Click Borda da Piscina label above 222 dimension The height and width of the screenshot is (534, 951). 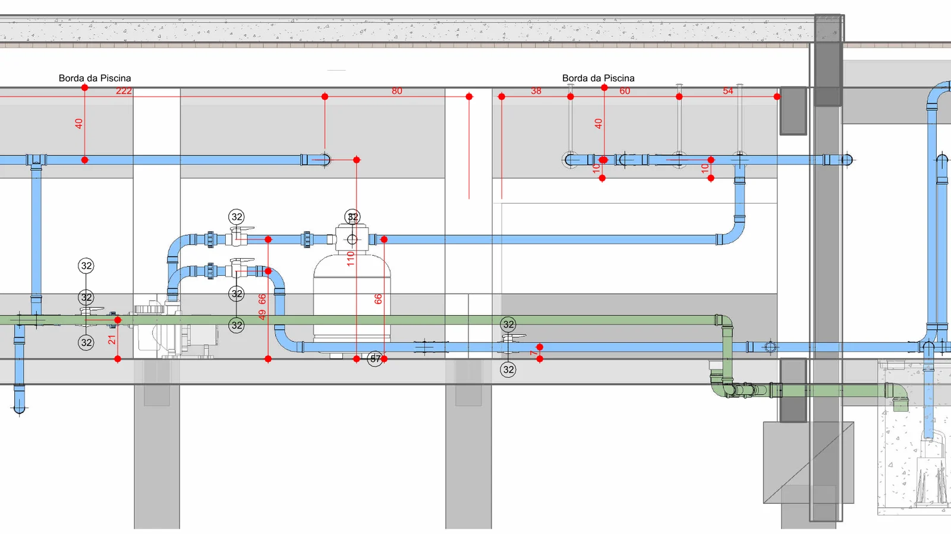point(95,78)
